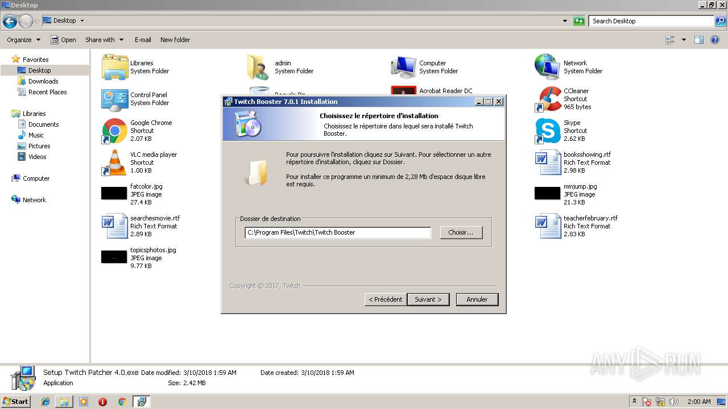Click New folder in the toolbar
Viewport: 728px width, 409px height.
coord(175,40)
